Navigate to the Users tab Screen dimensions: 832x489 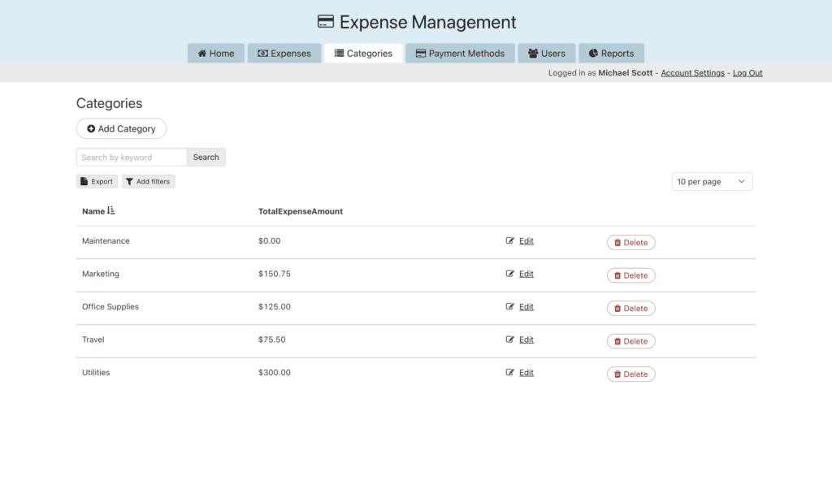coord(546,54)
